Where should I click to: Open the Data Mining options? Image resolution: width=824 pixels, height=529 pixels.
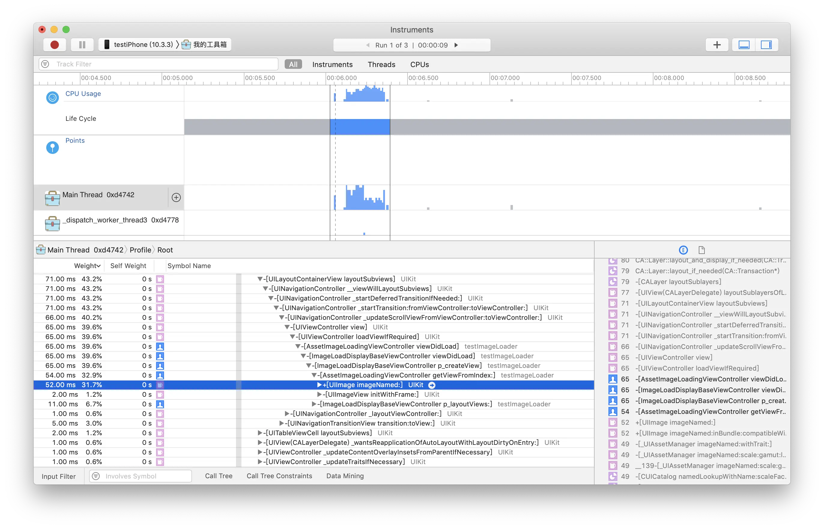[x=344, y=476]
